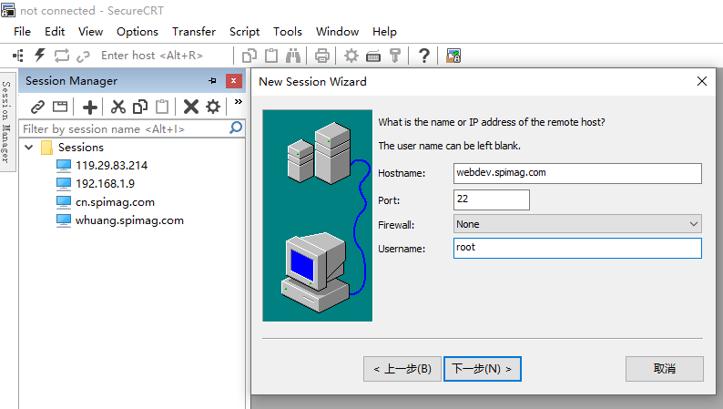Click the Copy icon in Session Manager
The width and height of the screenshot is (723, 409).
(140, 107)
